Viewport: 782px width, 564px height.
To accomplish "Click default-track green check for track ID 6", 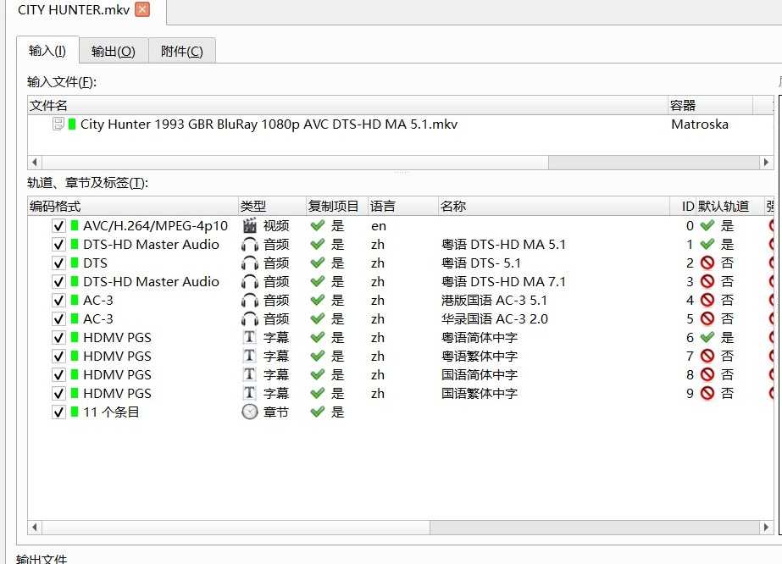I will tap(707, 338).
